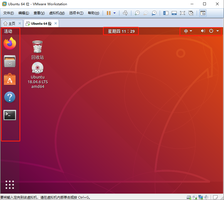This screenshot has height=200, width=224.
Task: Launch Firefox from the Ubuntu dock
Action: pyautogui.click(x=10, y=44)
